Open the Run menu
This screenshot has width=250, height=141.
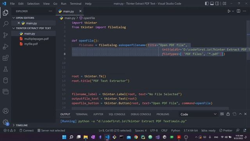(x=63, y=4)
